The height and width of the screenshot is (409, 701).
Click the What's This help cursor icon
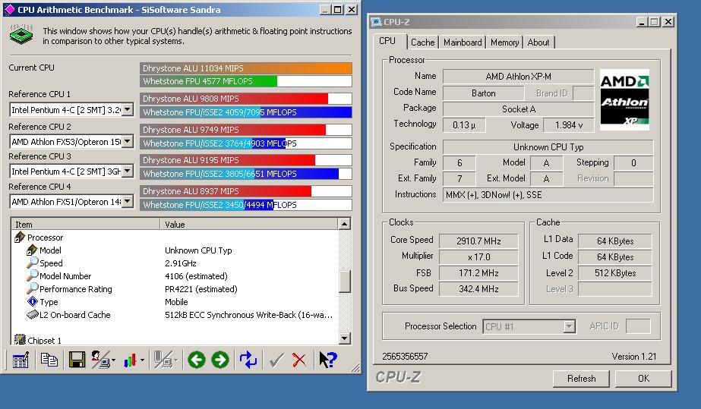(x=327, y=360)
